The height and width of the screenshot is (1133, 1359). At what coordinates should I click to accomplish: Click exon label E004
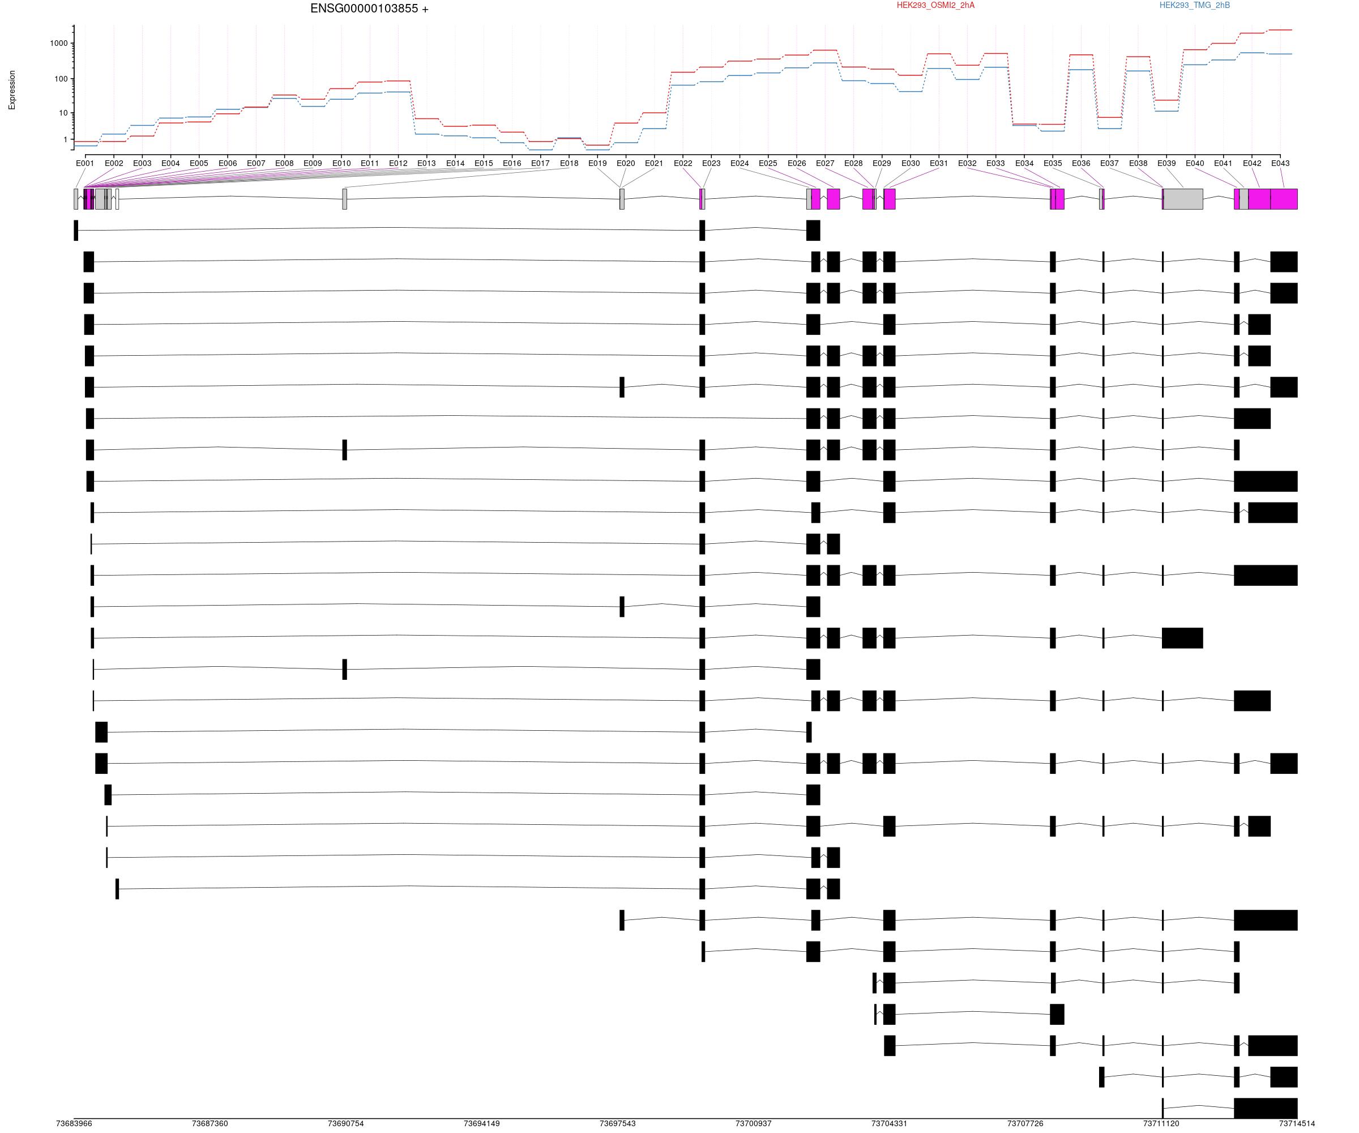point(170,164)
